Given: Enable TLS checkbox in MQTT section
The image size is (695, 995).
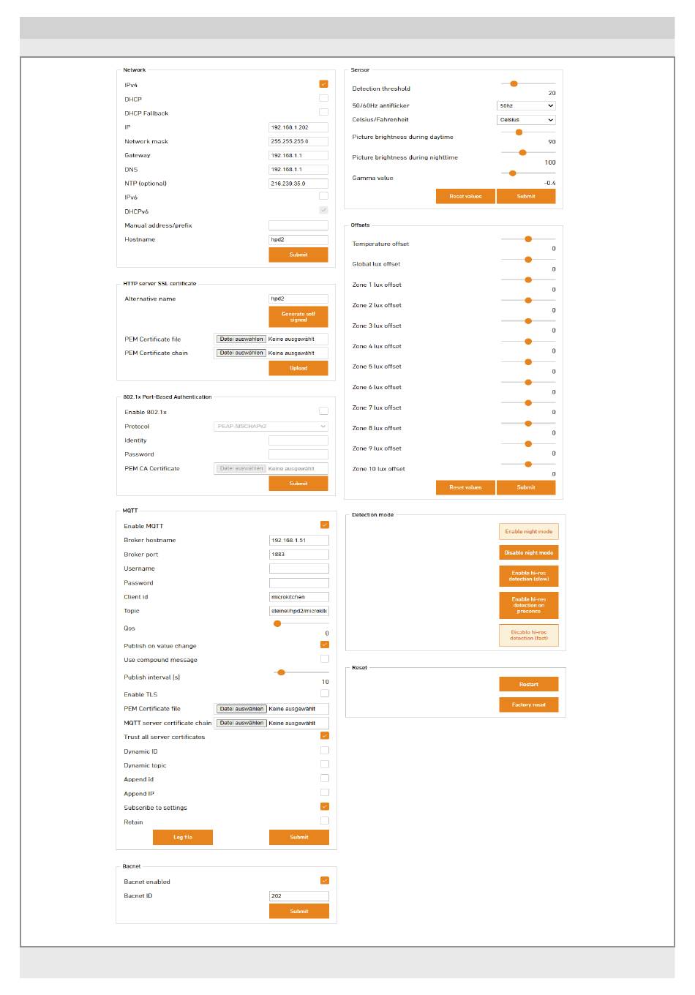Looking at the screenshot, I should tap(325, 693).
